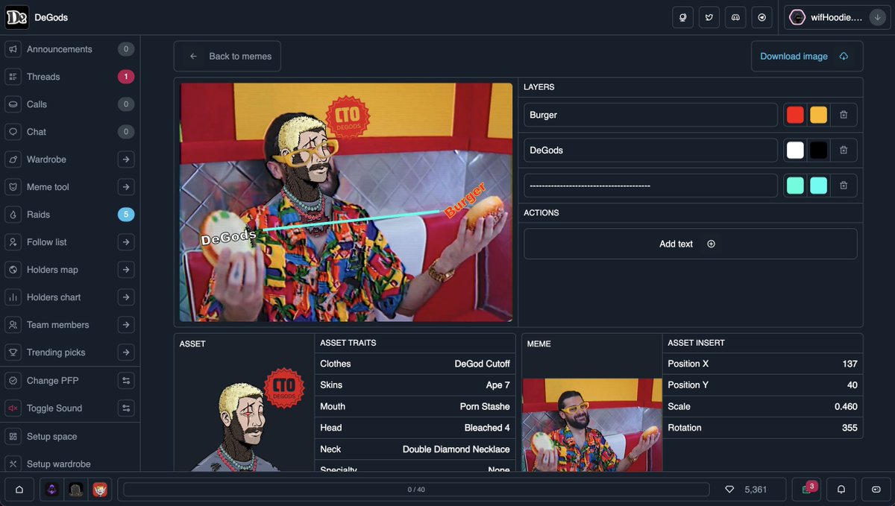Delete the dashed-line layer with trash icon
The image size is (895, 506).
tap(844, 185)
